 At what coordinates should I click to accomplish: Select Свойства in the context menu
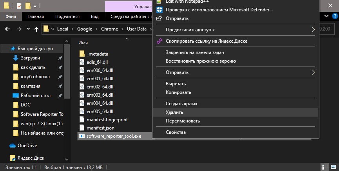[x=236, y=132]
